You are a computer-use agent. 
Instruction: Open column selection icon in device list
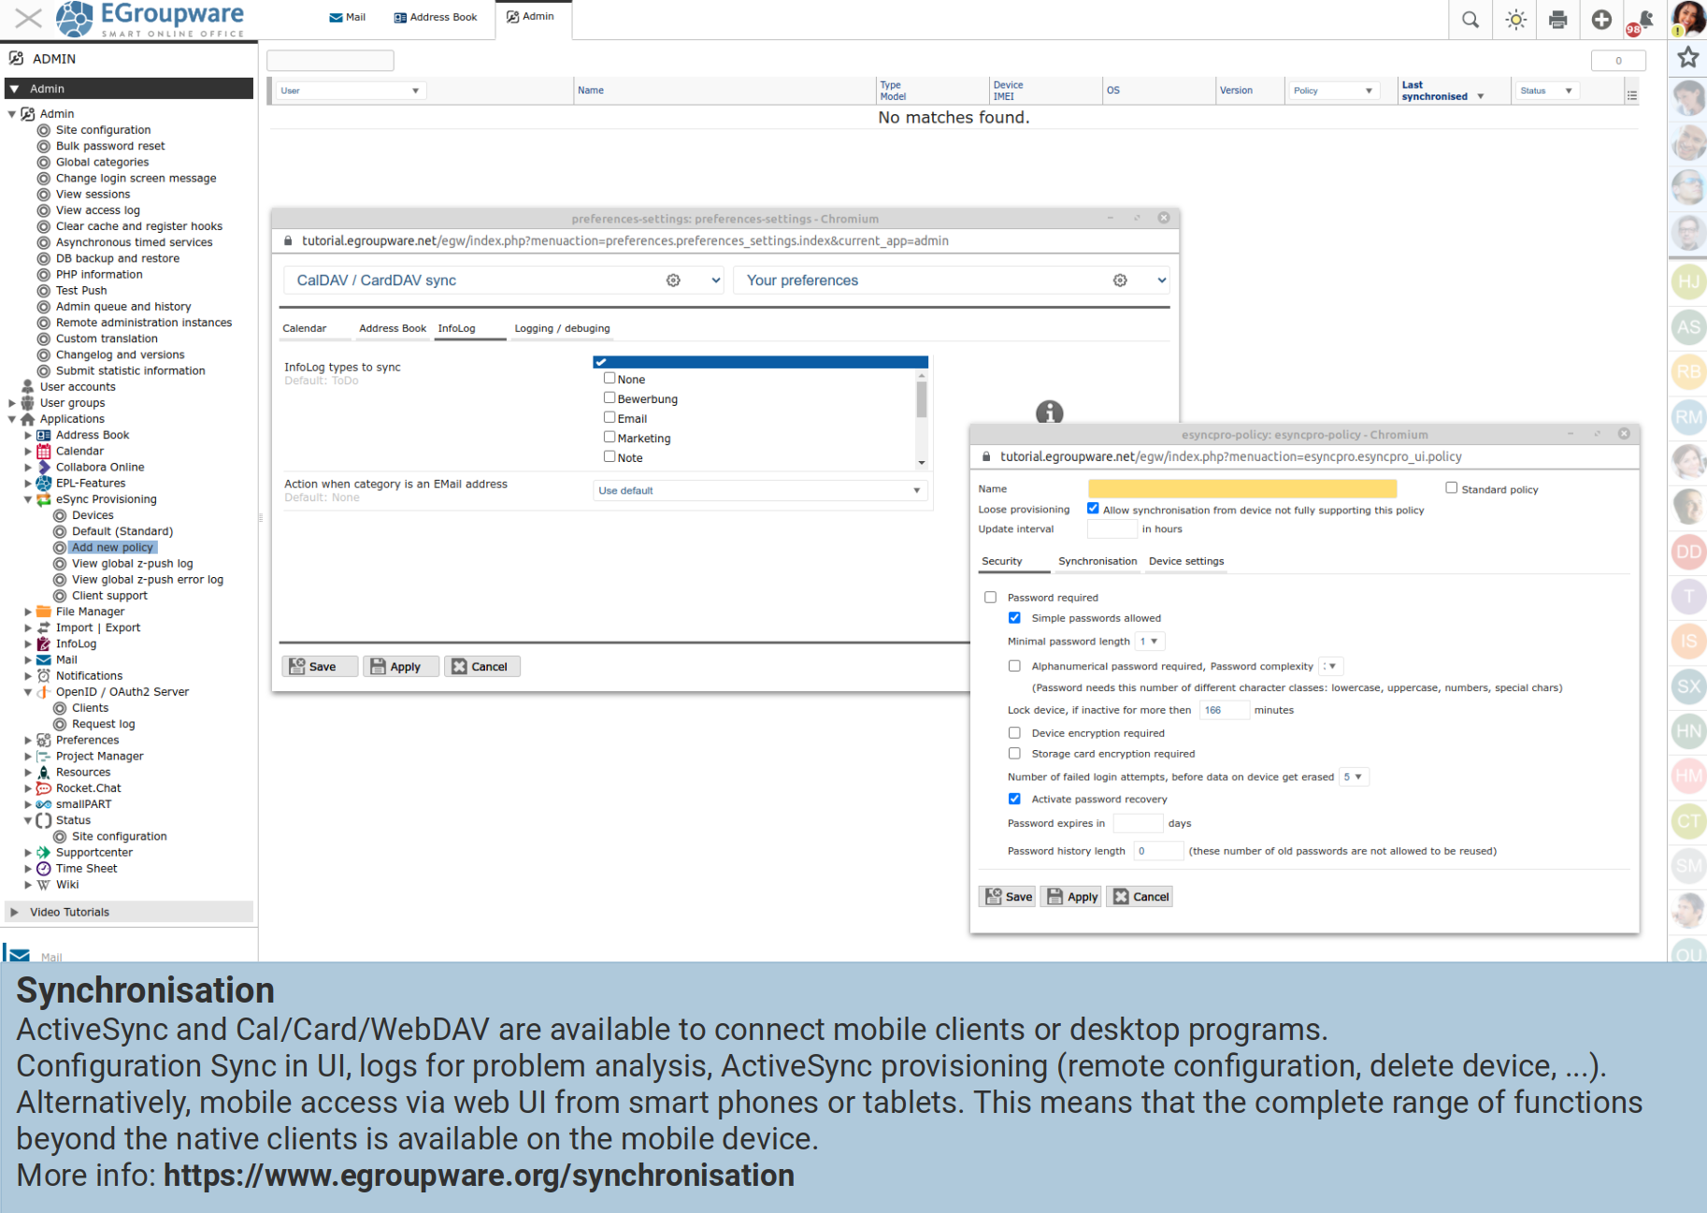point(1631,95)
